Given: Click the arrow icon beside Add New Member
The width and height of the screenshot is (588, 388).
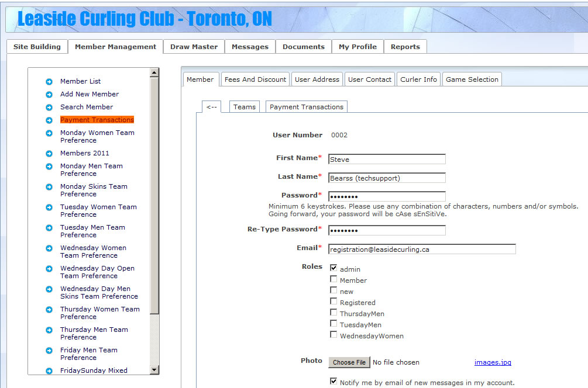Looking at the screenshot, I should 49,95.
